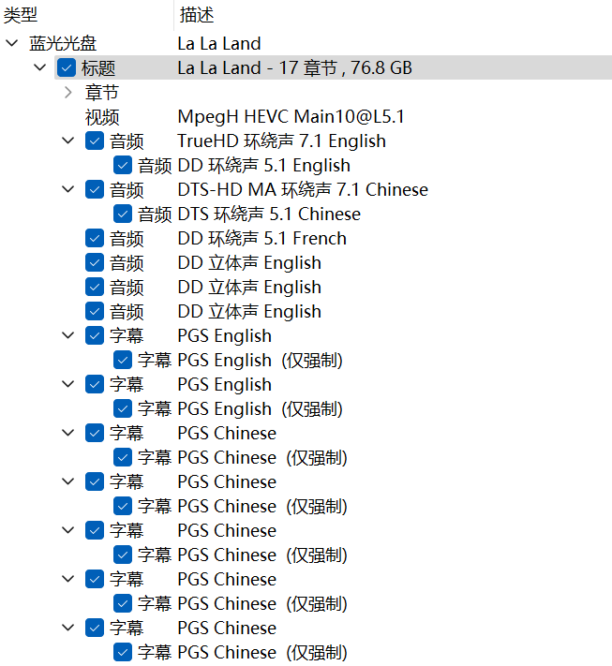Screen dimensions: 612x666
Task: Disable the DD 环绕声 5.1 French audio track
Action: click(x=95, y=238)
